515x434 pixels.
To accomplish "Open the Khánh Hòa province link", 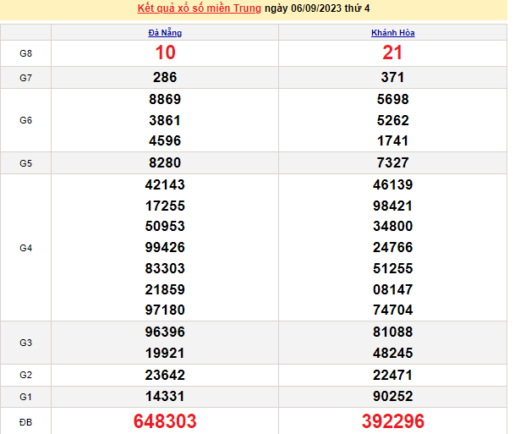I will pos(392,33).
